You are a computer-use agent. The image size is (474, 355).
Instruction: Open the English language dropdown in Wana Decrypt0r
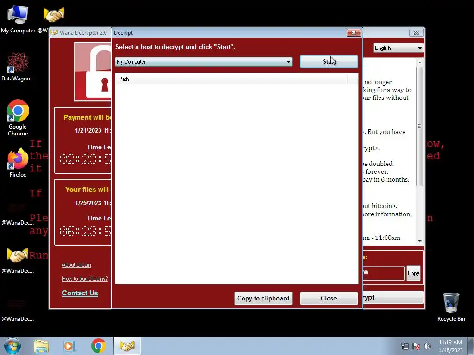pos(398,48)
